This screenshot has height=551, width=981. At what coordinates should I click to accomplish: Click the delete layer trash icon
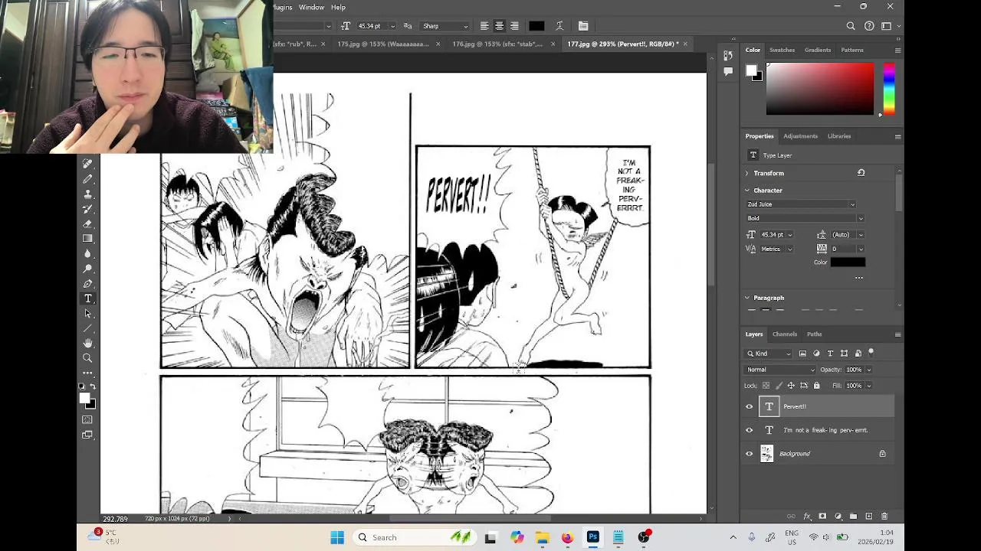(884, 517)
